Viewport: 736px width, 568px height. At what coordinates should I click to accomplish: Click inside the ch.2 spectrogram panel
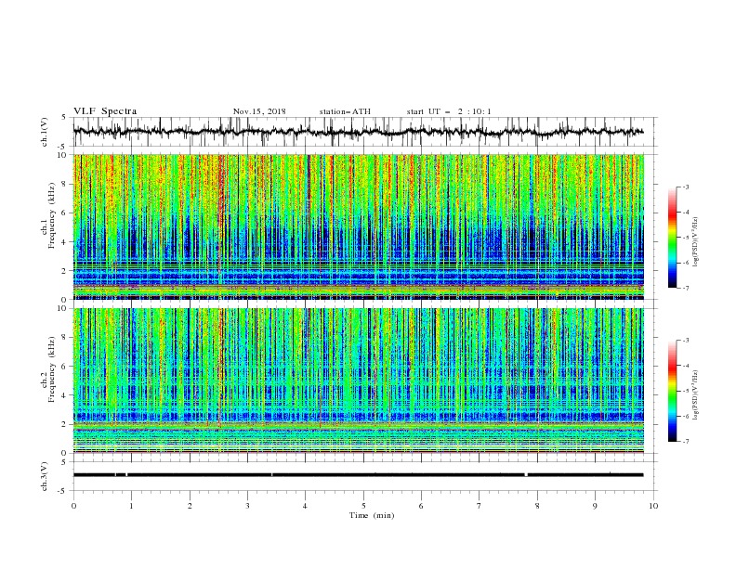click(359, 381)
